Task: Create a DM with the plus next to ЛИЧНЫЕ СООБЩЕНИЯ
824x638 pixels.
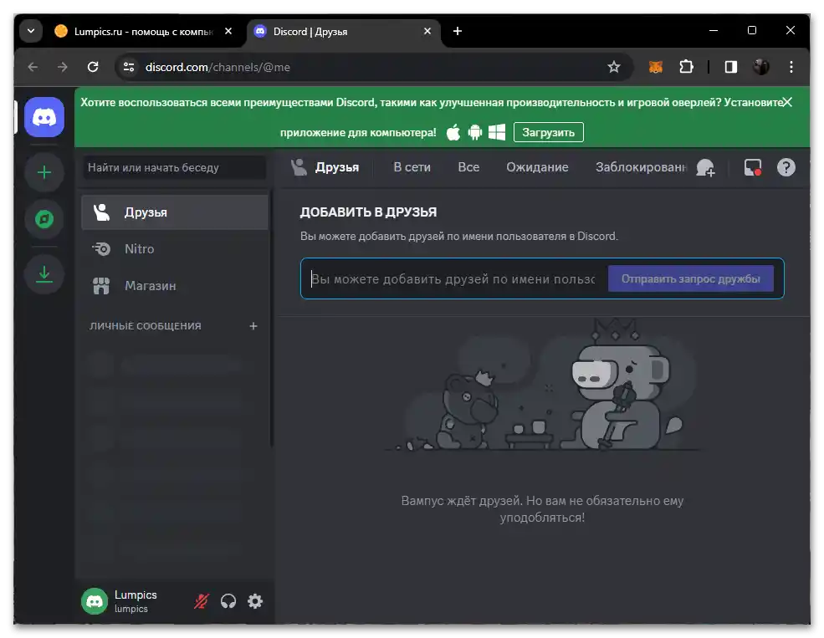Action: pos(253,326)
